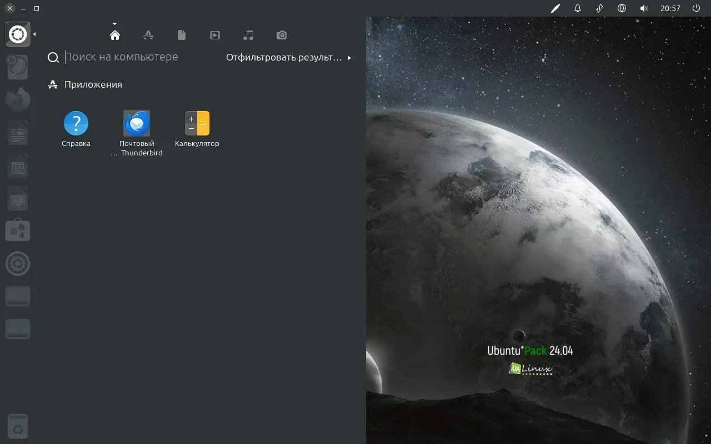Image resolution: width=711 pixels, height=444 pixels.
Task: Switch to the Applications lens tab
Action: [x=148, y=35]
